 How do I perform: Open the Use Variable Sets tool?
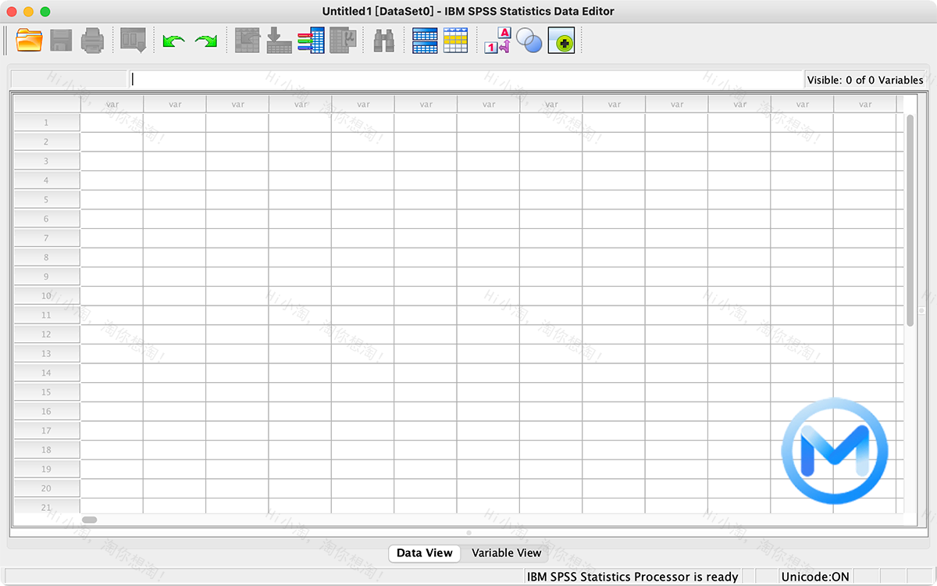point(529,41)
